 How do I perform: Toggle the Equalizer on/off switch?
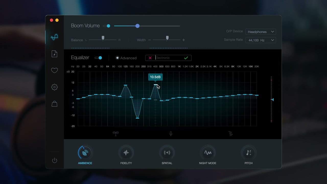pyautogui.click(x=98, y=58)
